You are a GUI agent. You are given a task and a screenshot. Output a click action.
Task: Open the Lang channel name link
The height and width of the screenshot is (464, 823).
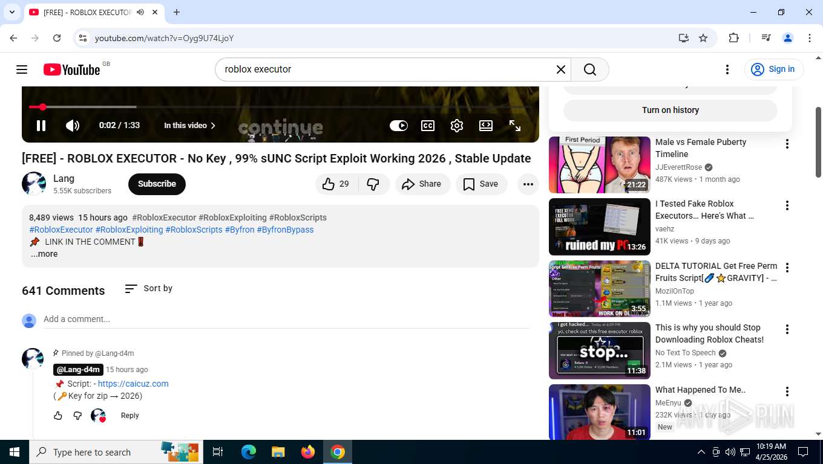tap(64, 178)
